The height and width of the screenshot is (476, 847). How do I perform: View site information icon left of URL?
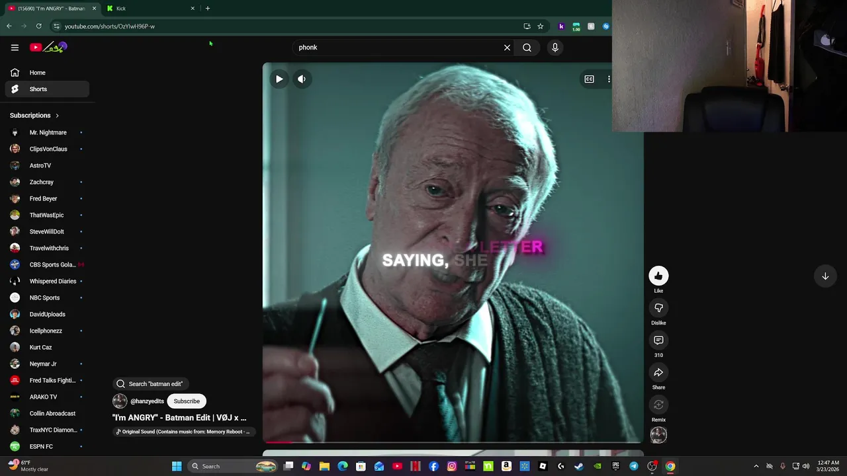pos(56,26)
